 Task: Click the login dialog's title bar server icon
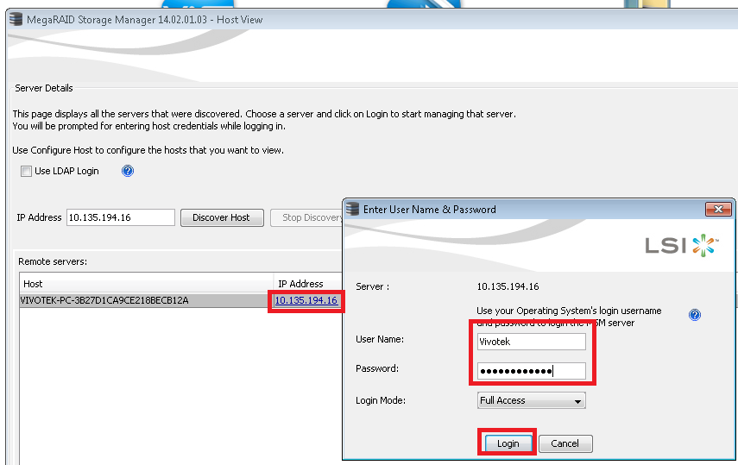click(352, 209)
